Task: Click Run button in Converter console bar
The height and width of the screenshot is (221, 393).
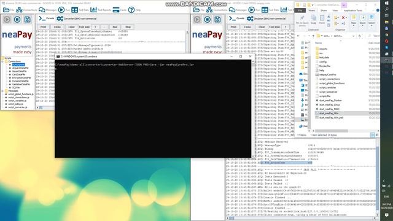Action: [115, 27]
